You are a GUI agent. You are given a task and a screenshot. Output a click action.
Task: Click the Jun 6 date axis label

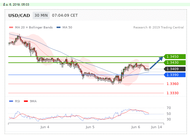135,127
